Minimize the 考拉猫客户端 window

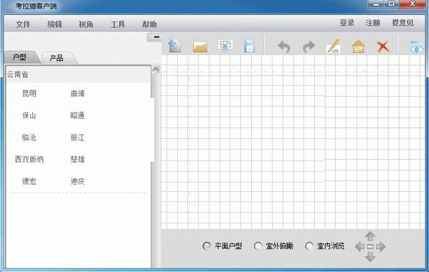[377, 4]
